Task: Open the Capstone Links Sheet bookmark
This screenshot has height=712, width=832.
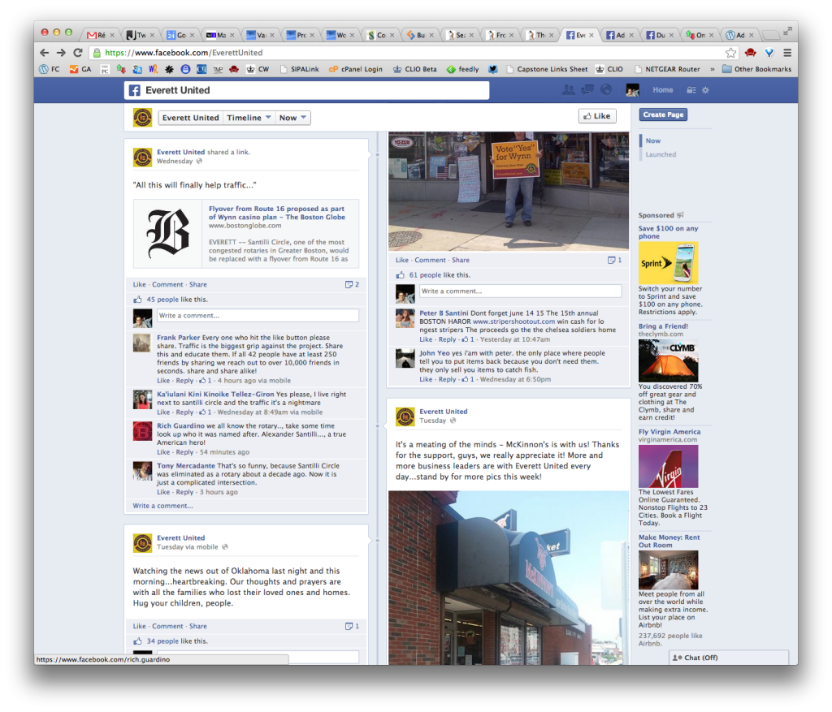Action: point(547,69)
